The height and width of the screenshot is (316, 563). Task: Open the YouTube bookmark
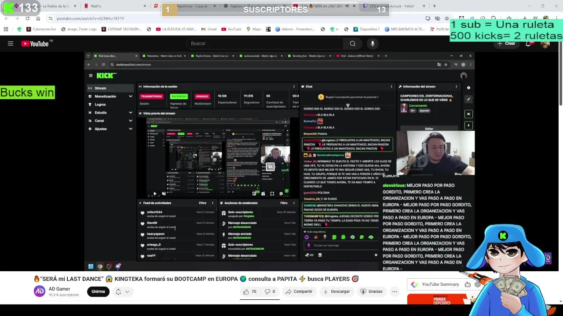coord(231,29)
